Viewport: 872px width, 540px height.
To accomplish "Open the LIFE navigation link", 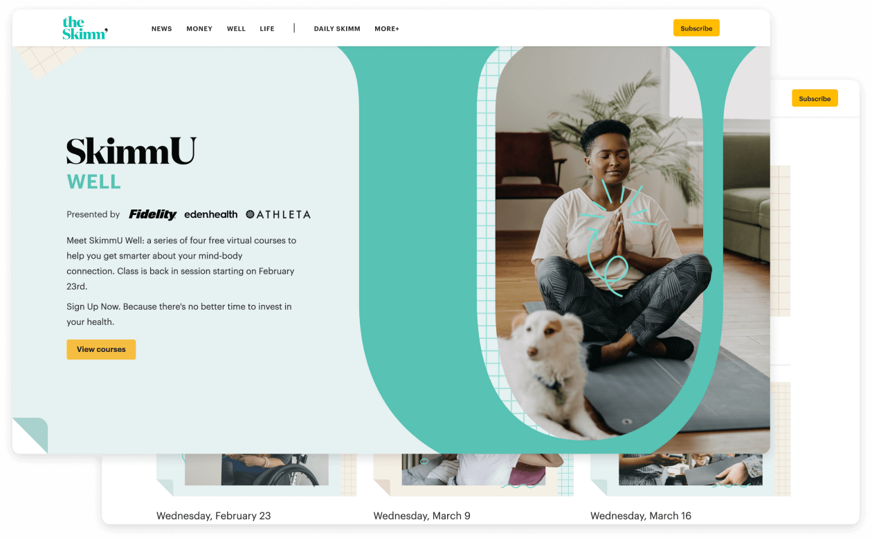I will click(x=267, y=29).
